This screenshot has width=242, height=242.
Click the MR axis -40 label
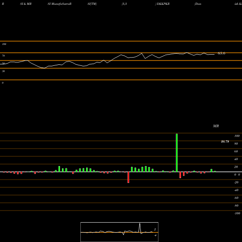point(236,190)
